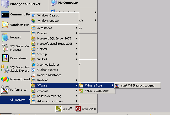Click the Shut Down button label
The image size is (170, 115).
pos(89,109)
